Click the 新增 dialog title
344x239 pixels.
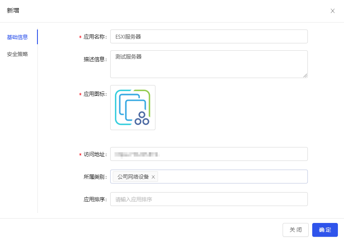point(13,10)
